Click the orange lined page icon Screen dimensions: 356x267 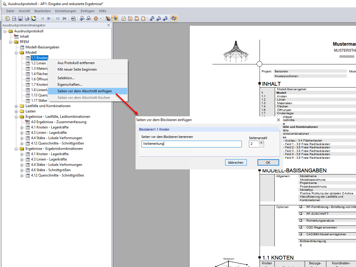[137, 18]
